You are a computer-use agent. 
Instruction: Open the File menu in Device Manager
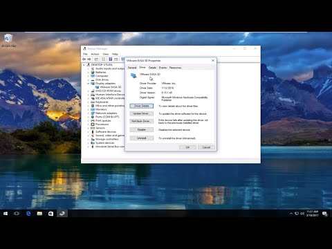[85, 54]
